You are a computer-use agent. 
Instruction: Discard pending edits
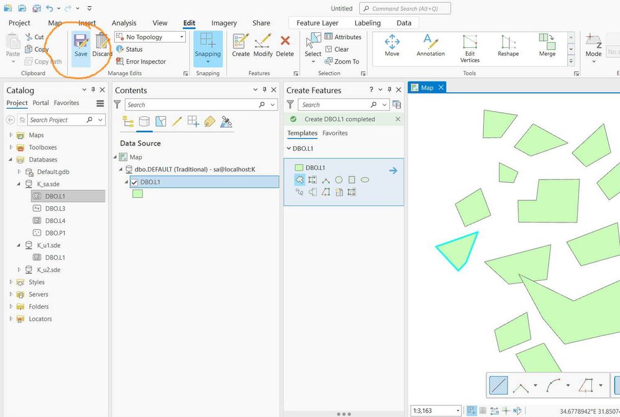102,45
